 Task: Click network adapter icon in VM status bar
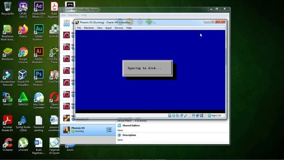pos(181,116)
